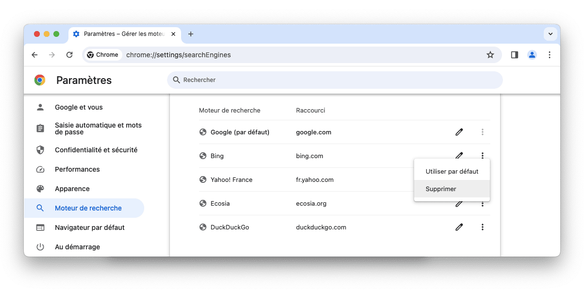This screenshot has height=292, width=586.
Task: Go back with the browser back arrow
Action: [34, 55]
